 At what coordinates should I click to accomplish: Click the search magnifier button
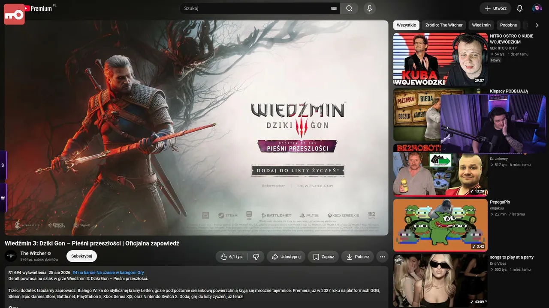click(349, 9)
